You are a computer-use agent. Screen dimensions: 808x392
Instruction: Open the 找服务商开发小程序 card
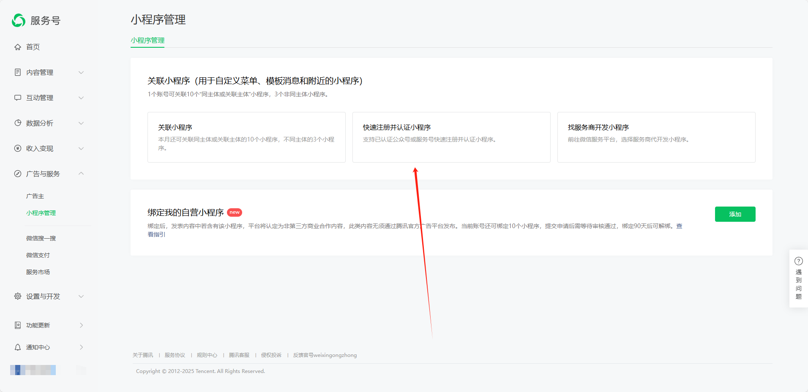point(656,137)
